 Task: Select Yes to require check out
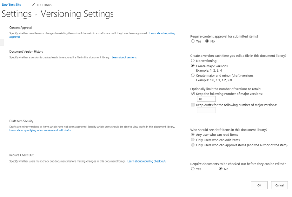(193, 169)
